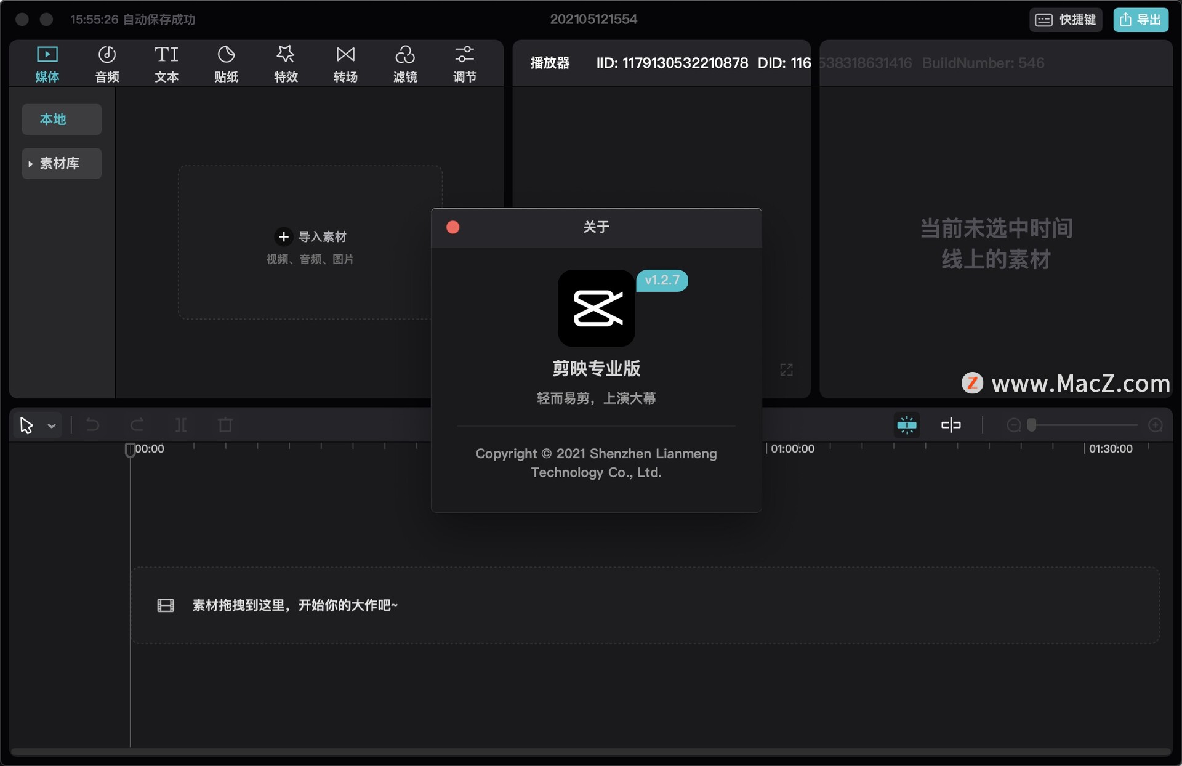This screenshot has width=1182, height=766.
Task: Click the 01:00:00 timeline ruler mark
Action: coord(792,449)
